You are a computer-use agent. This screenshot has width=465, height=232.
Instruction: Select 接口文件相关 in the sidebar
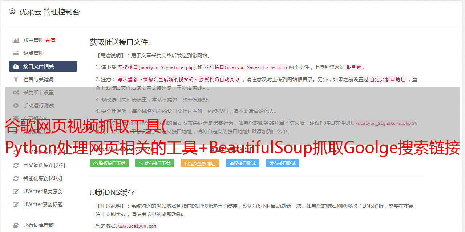(43, 66)
